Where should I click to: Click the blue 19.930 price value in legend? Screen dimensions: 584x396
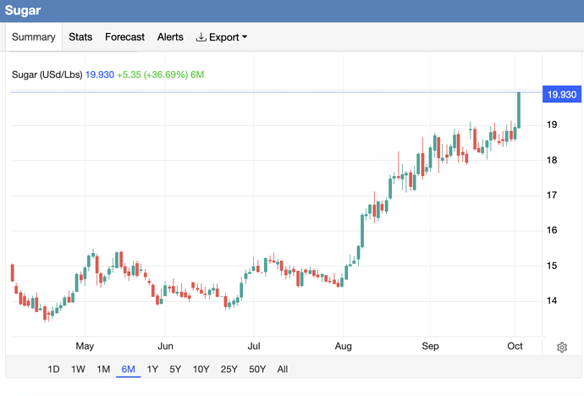tap(100, 74)
